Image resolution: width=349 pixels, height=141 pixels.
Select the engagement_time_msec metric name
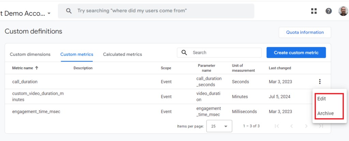point(36,111)
